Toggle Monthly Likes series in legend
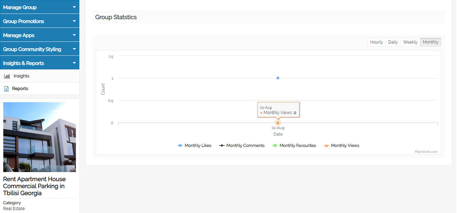Screen dimensions: 457x213 (x=194, y=146)
